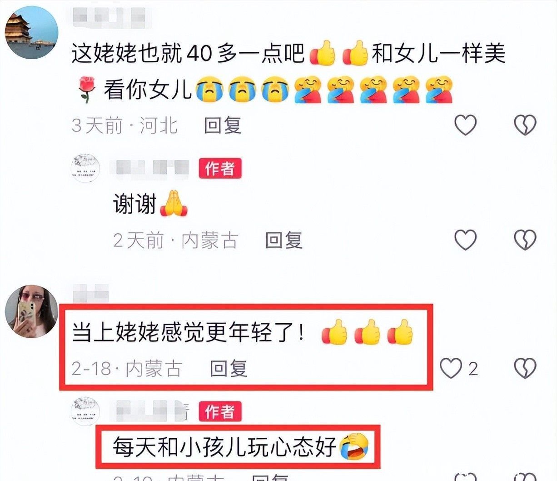Dislike the author's 谢谢 reply
The height and width of the screenshot is (481, 557).
click(x=525, y=240)
